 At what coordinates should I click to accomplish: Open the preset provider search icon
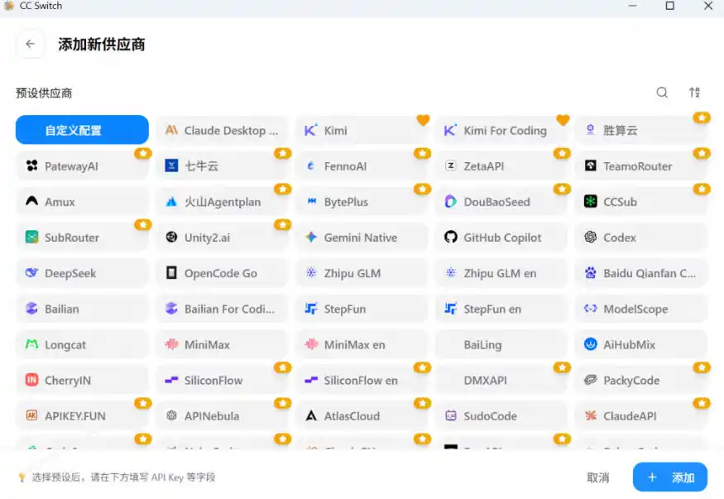pos(662,93)
